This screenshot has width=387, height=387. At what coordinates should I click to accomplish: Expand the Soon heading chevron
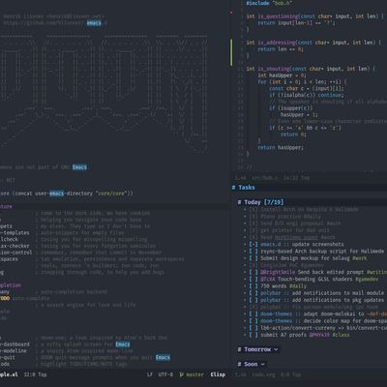tap(263, 364)
